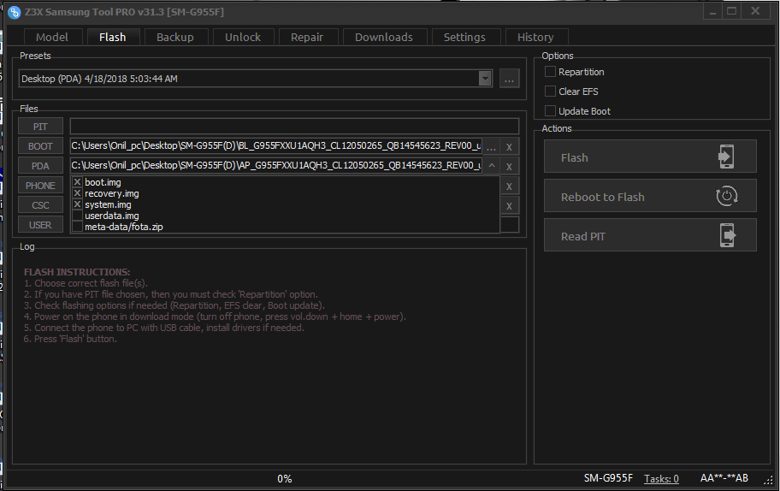Open the Settings tab

point(464,38)
